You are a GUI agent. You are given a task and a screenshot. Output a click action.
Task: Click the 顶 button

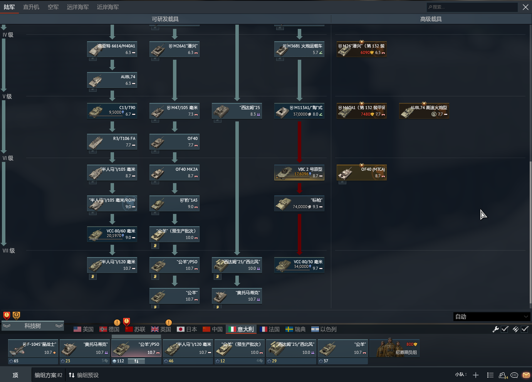coord(15,375)
